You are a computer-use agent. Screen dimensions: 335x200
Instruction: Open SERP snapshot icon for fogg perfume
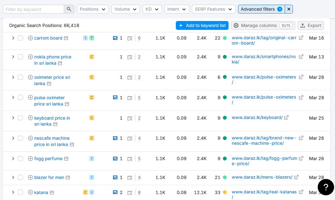(130, 159)
